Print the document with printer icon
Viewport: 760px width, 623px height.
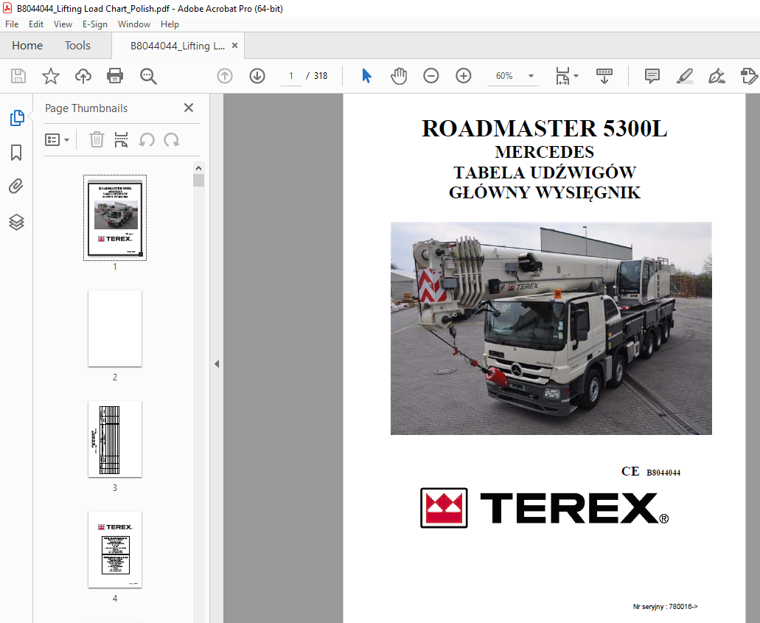click(115, 76)
